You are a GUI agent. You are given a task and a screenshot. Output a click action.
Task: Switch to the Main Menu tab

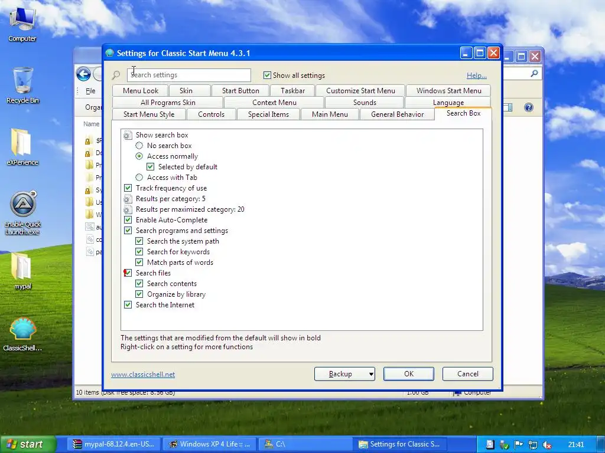tap(330, 114)
